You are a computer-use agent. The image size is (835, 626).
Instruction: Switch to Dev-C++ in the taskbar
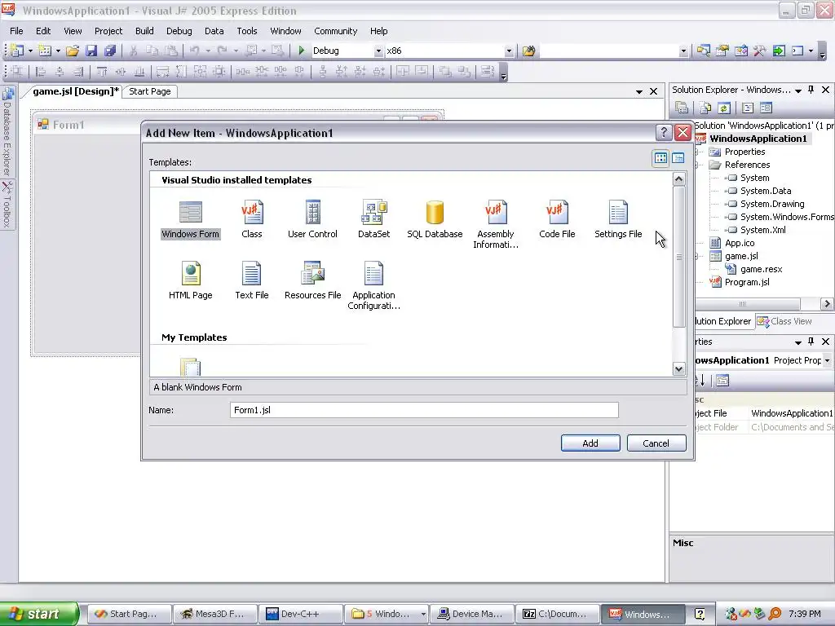point(300,614)
